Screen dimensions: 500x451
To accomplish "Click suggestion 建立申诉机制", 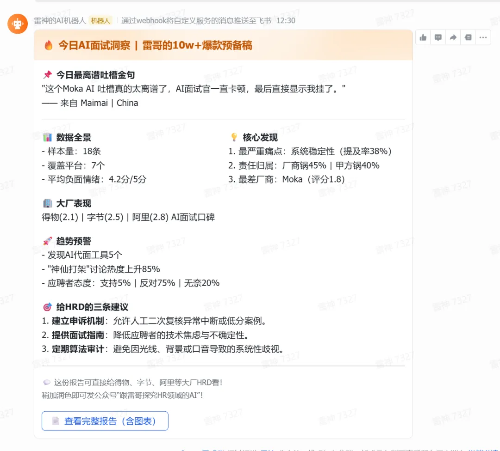I will pyautogui.click(x=154, y=321).
